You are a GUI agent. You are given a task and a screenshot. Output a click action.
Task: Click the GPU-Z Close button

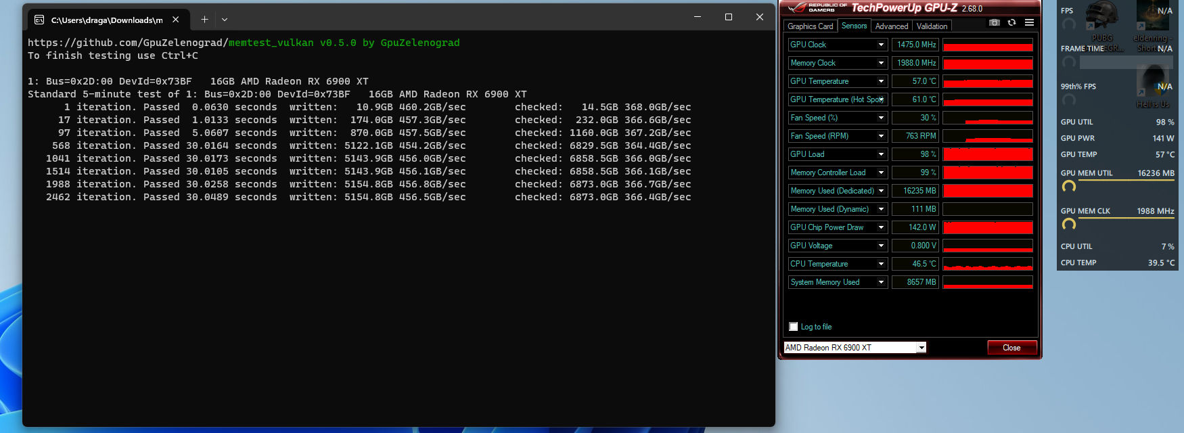pos(1011,348)
